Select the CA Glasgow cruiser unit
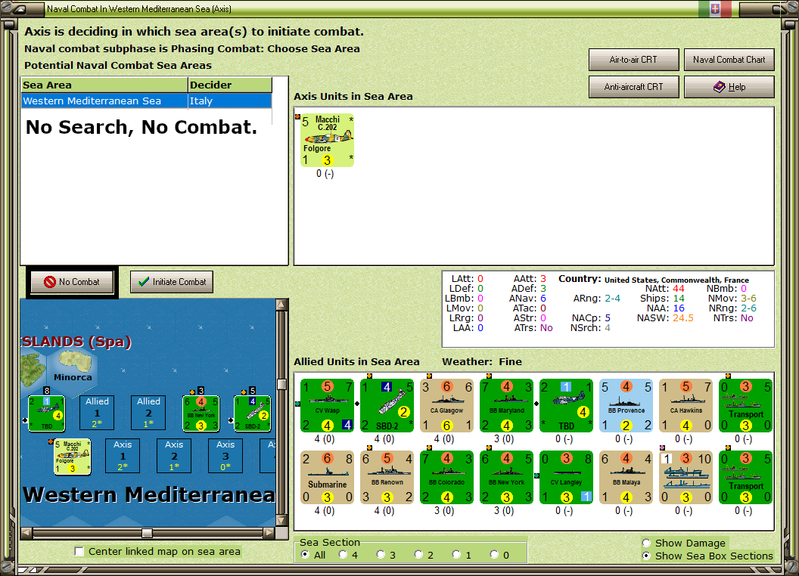 pos(446,405)
